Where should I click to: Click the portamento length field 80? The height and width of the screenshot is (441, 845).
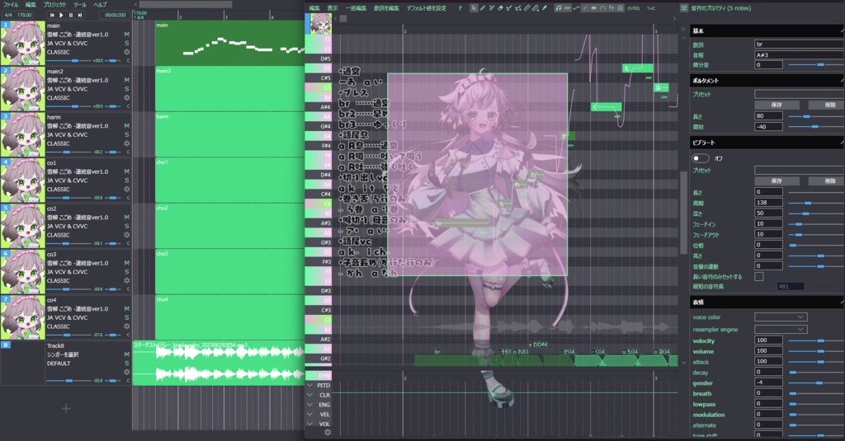click(x=768, y=115)
